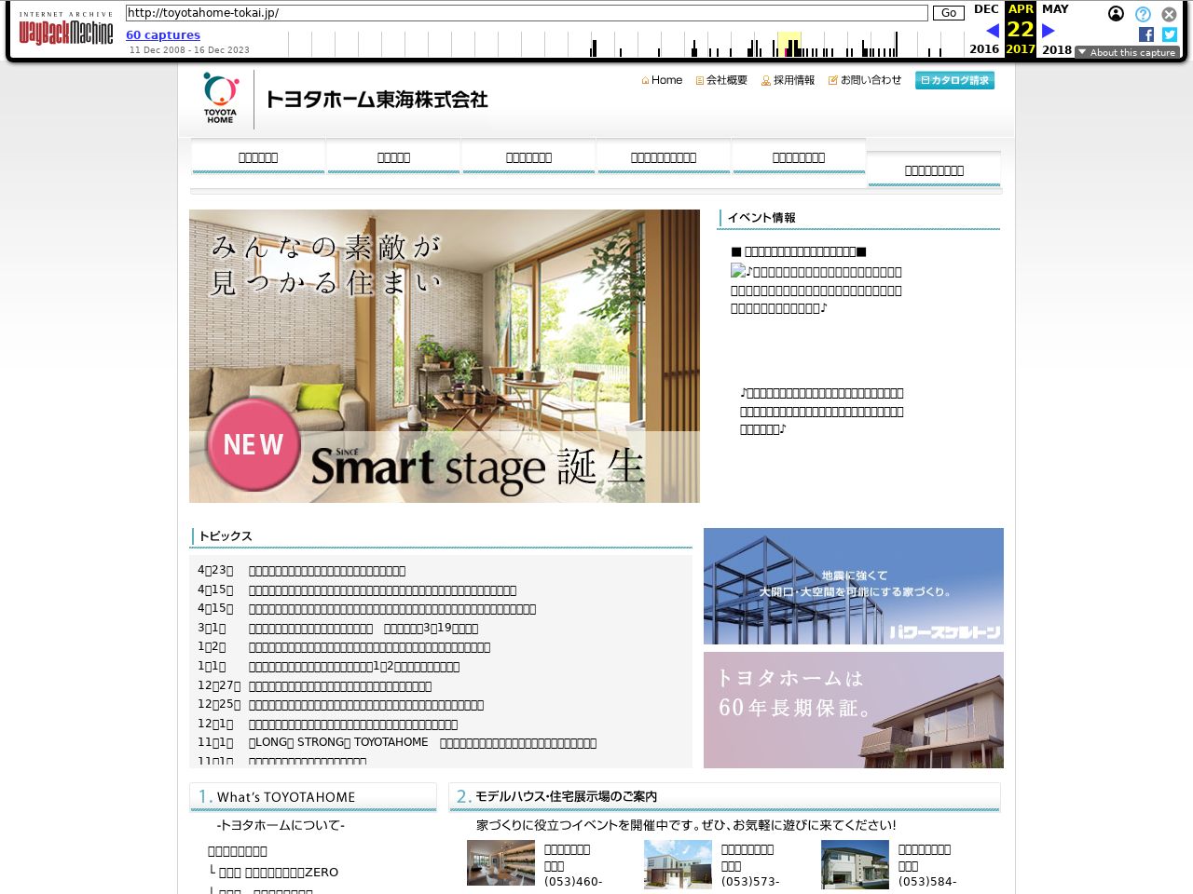
Task: Open the Wayback user account icon
Action: [1116, 14]
